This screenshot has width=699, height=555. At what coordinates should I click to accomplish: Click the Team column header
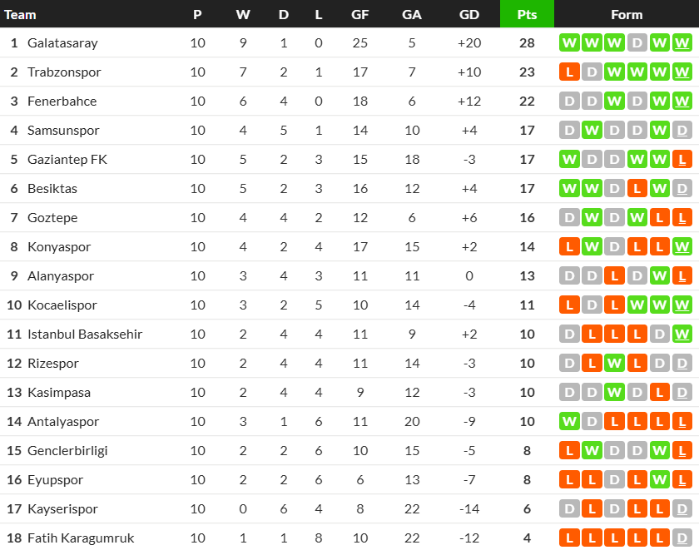(x=21, y=14)
